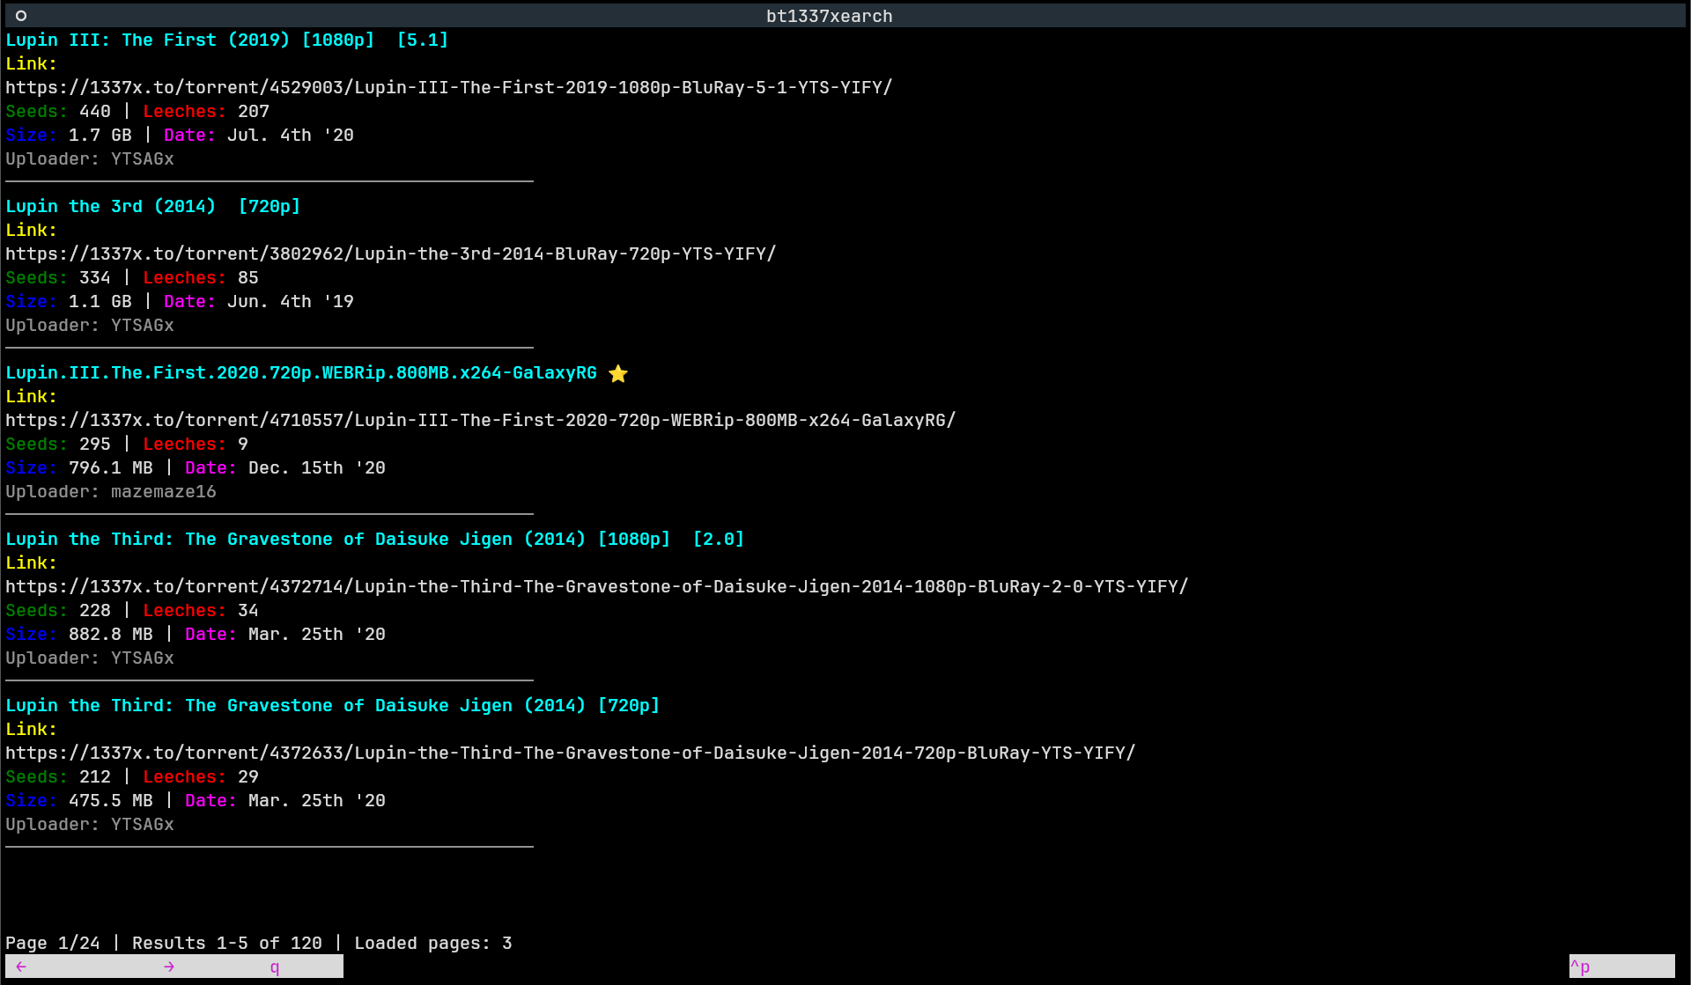Open the Gravestone-of-Daisuke-Jigen 1080p torrent URL
This screenshot has height=985, width=1691.
coord(597,586)
